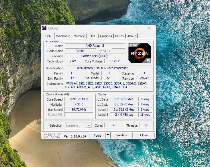The height and width of the screenshot is (167, 210).
Task: Click the L1 Data 8-way associativity cell
Action: 145,99
